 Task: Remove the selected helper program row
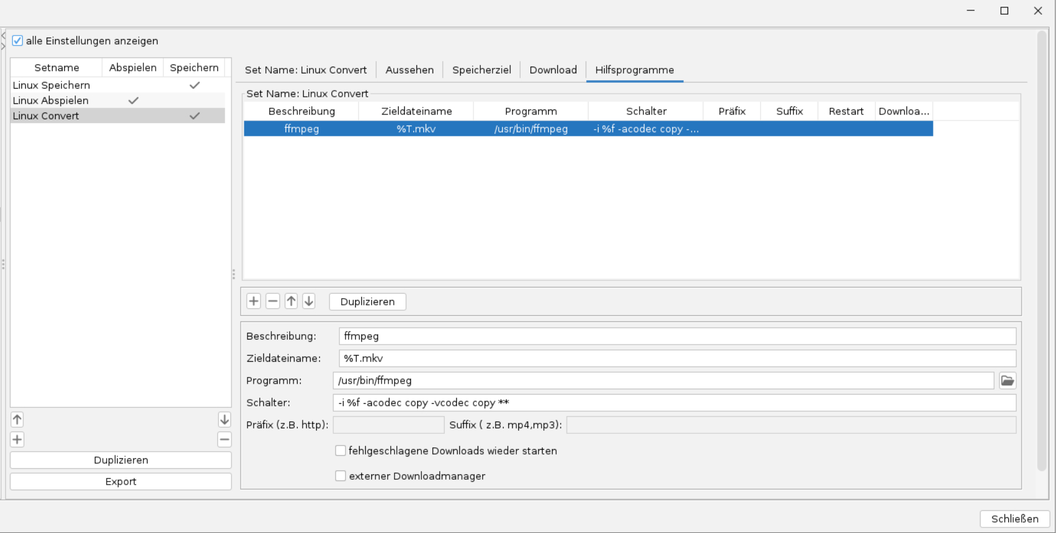[x=273, y=301]
